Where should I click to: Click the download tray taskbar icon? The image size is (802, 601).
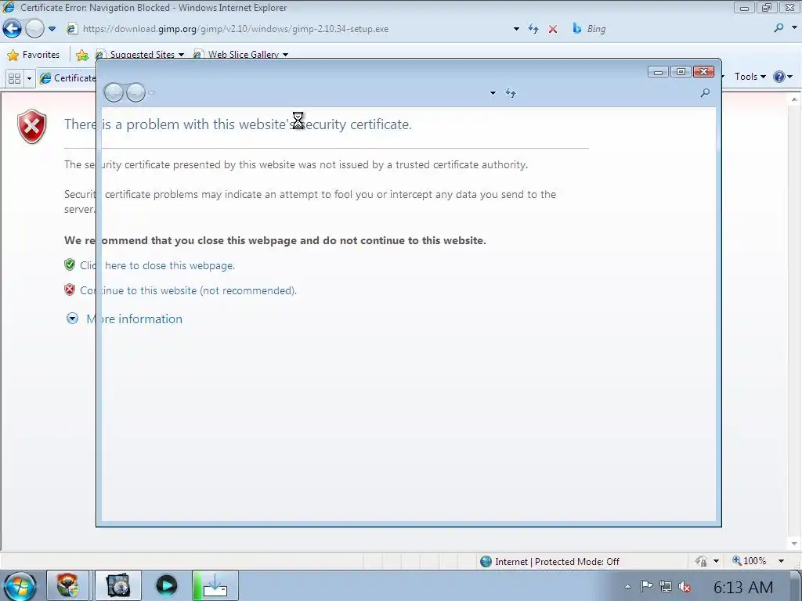(215, 585)
